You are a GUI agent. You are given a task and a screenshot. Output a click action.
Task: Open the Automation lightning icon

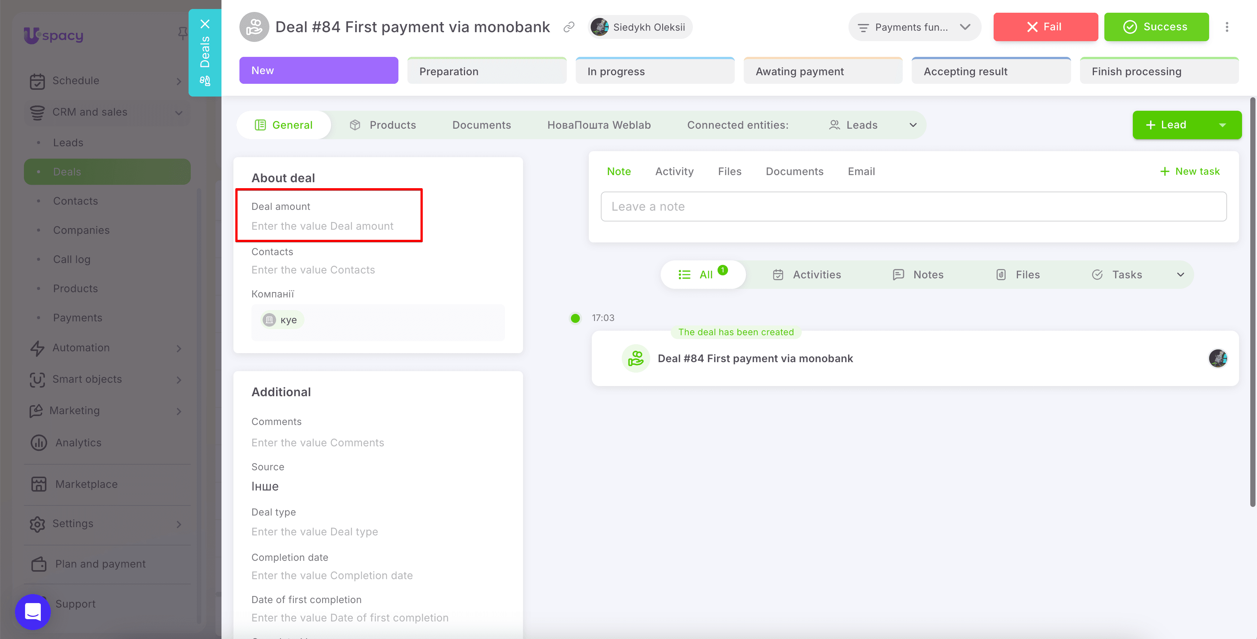pos(37,348)
